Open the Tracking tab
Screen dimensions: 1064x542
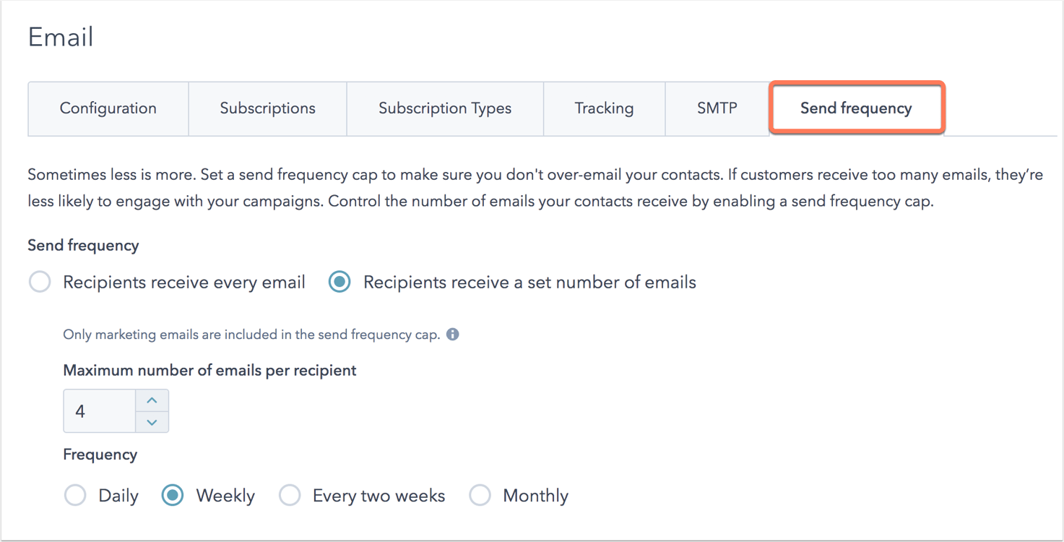[604, 108]
